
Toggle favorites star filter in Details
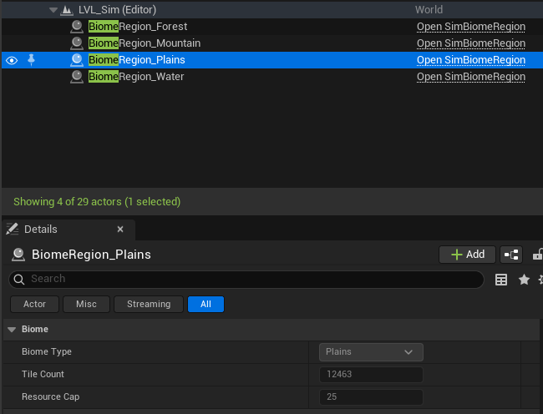(x=524, y=280)
